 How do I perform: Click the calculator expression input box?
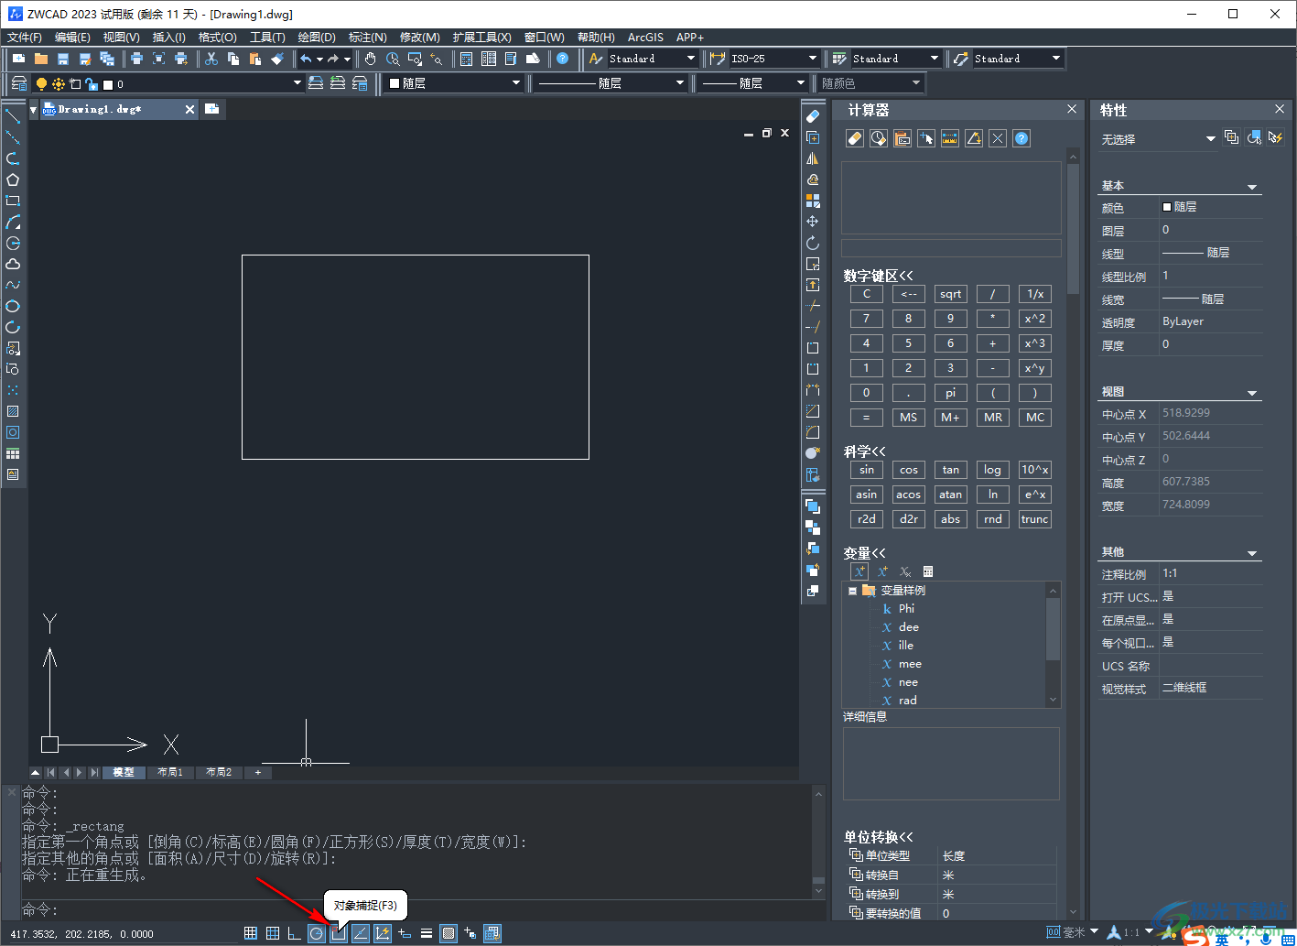[951, 248]
